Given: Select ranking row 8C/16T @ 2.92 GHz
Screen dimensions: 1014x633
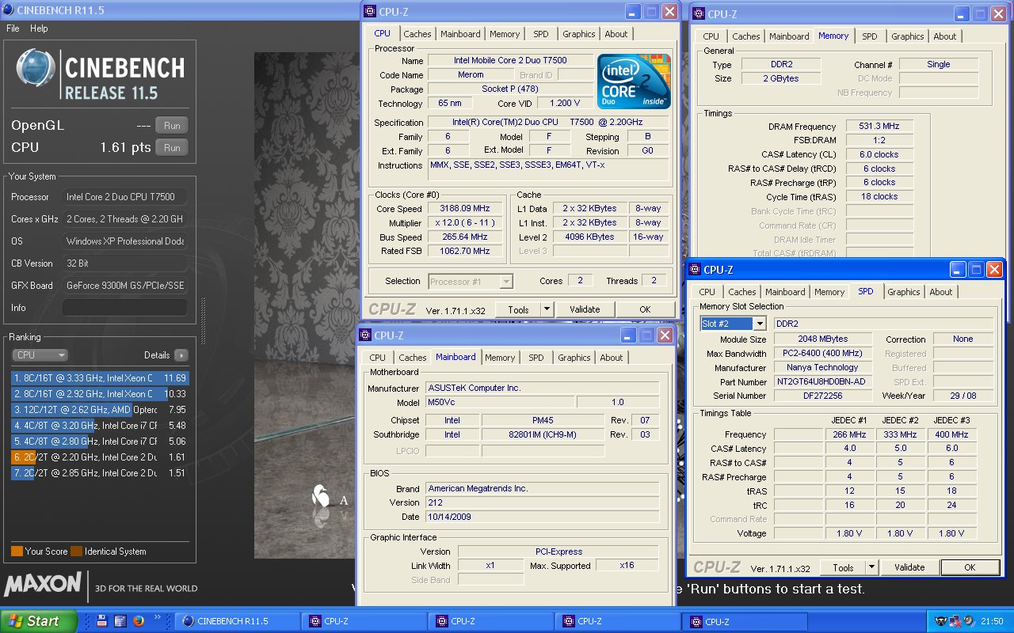Looking at the screenshot, I should 100,394.
